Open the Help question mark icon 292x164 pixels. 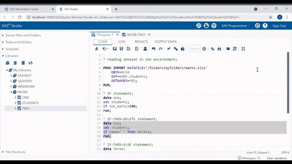click(265, 26)
